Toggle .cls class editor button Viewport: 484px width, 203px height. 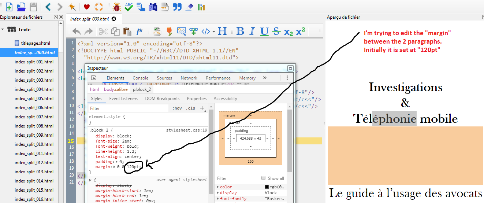190,108
